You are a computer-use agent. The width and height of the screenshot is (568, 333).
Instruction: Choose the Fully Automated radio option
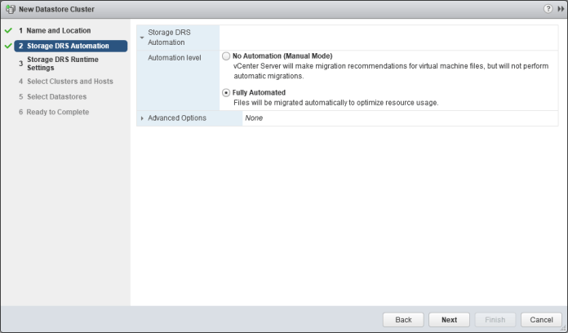226,93
